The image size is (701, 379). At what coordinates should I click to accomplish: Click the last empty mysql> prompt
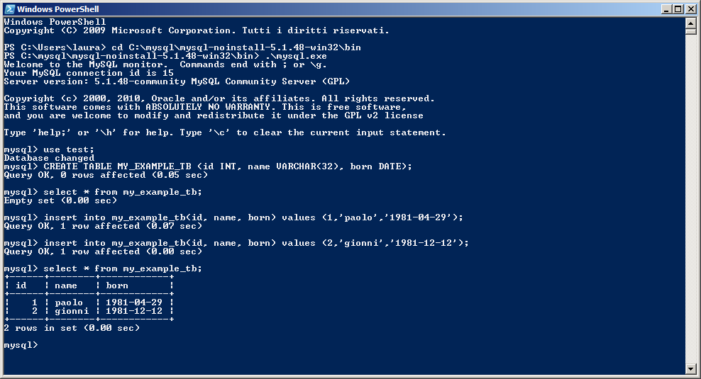pos(21,345)
